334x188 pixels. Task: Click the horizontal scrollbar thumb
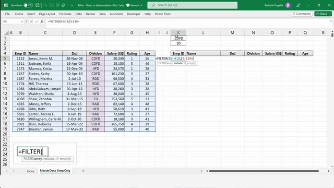(x=264, y=171)
